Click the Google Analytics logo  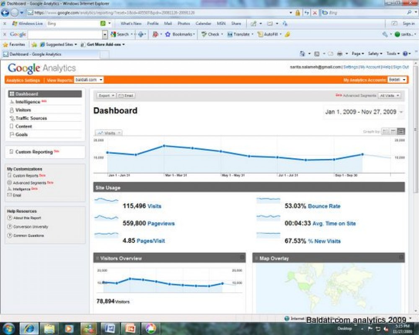41,68
